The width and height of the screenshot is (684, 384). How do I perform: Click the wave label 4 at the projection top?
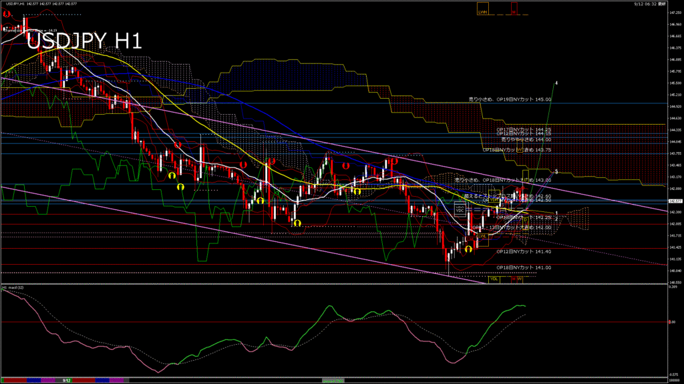tap(556, 83)
